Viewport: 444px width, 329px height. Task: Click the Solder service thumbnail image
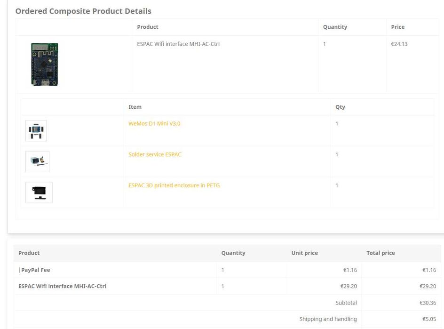[37, 161]
